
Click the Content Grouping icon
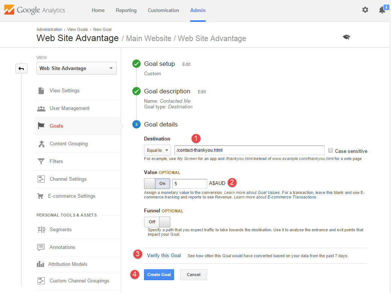[x=41, y=144]
